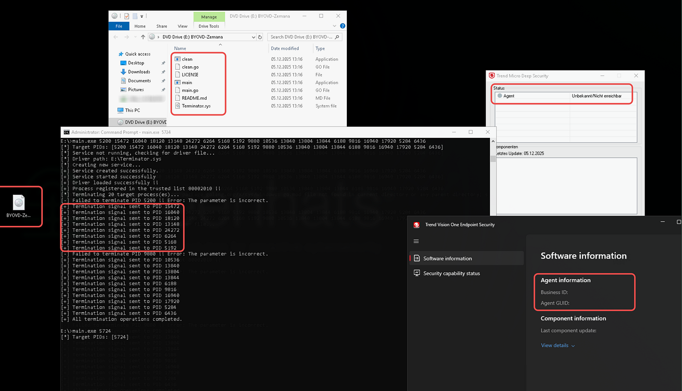This screenshot has width=682, height=391.
Task: Click the pin icon next to Desktop
Action: coord(163,63)
